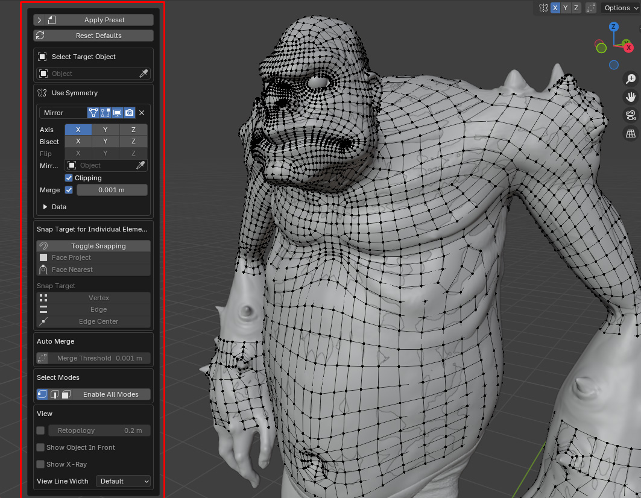
Task: Enable Show Object In Front
Action: pyautogui.click(x=40, y=447)
